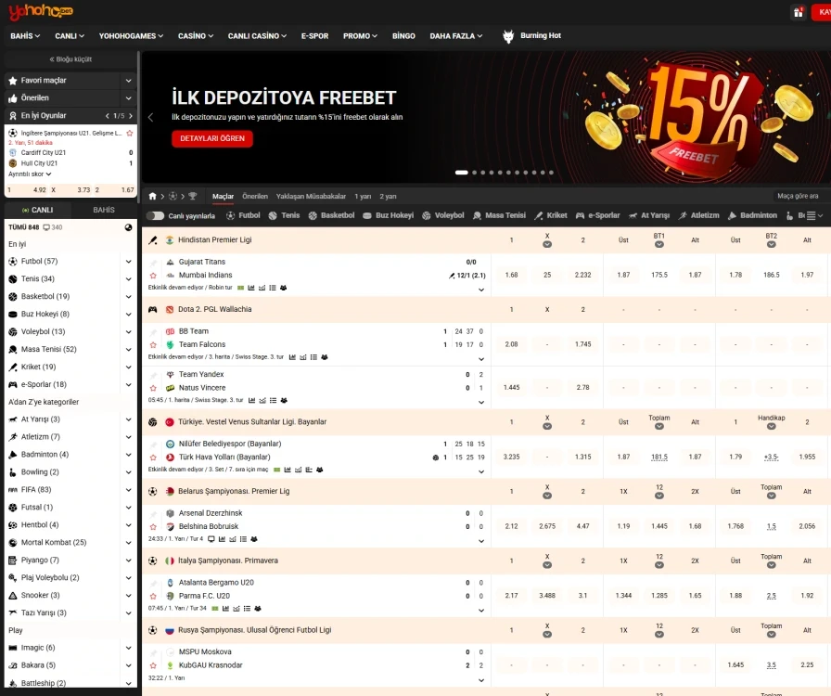
Task: Bet 4.92 on Cardiff City U21 win
Action: coord(27,190)
